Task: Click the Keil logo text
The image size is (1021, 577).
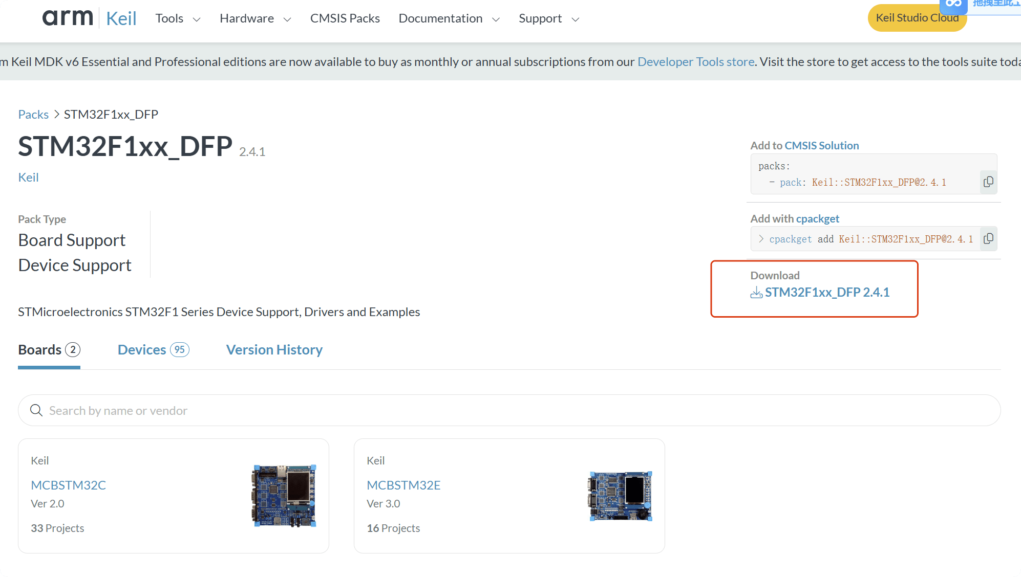Action: pos(121,18)
